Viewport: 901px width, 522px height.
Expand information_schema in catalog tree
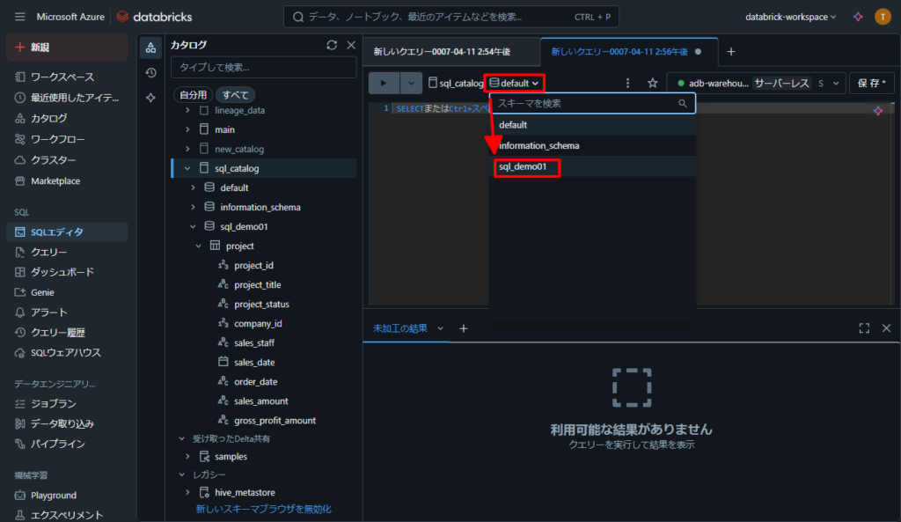tap(193, 207)
